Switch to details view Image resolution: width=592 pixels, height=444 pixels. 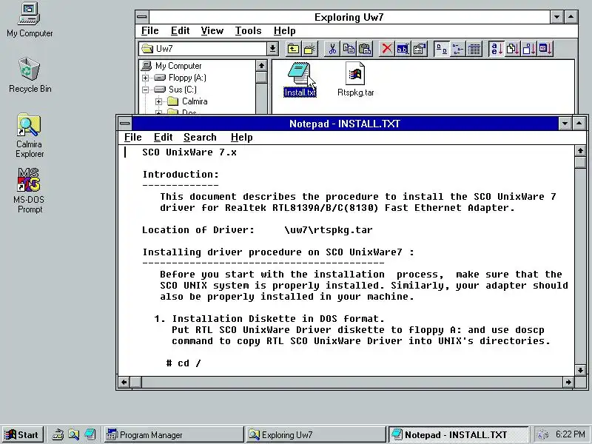point(474,49)
